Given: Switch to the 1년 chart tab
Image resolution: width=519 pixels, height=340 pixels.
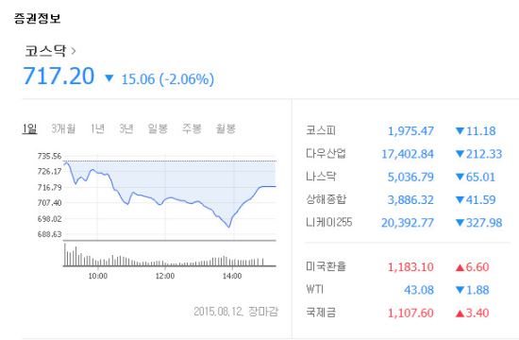Looking at the screenshot, I should point(97,128).
